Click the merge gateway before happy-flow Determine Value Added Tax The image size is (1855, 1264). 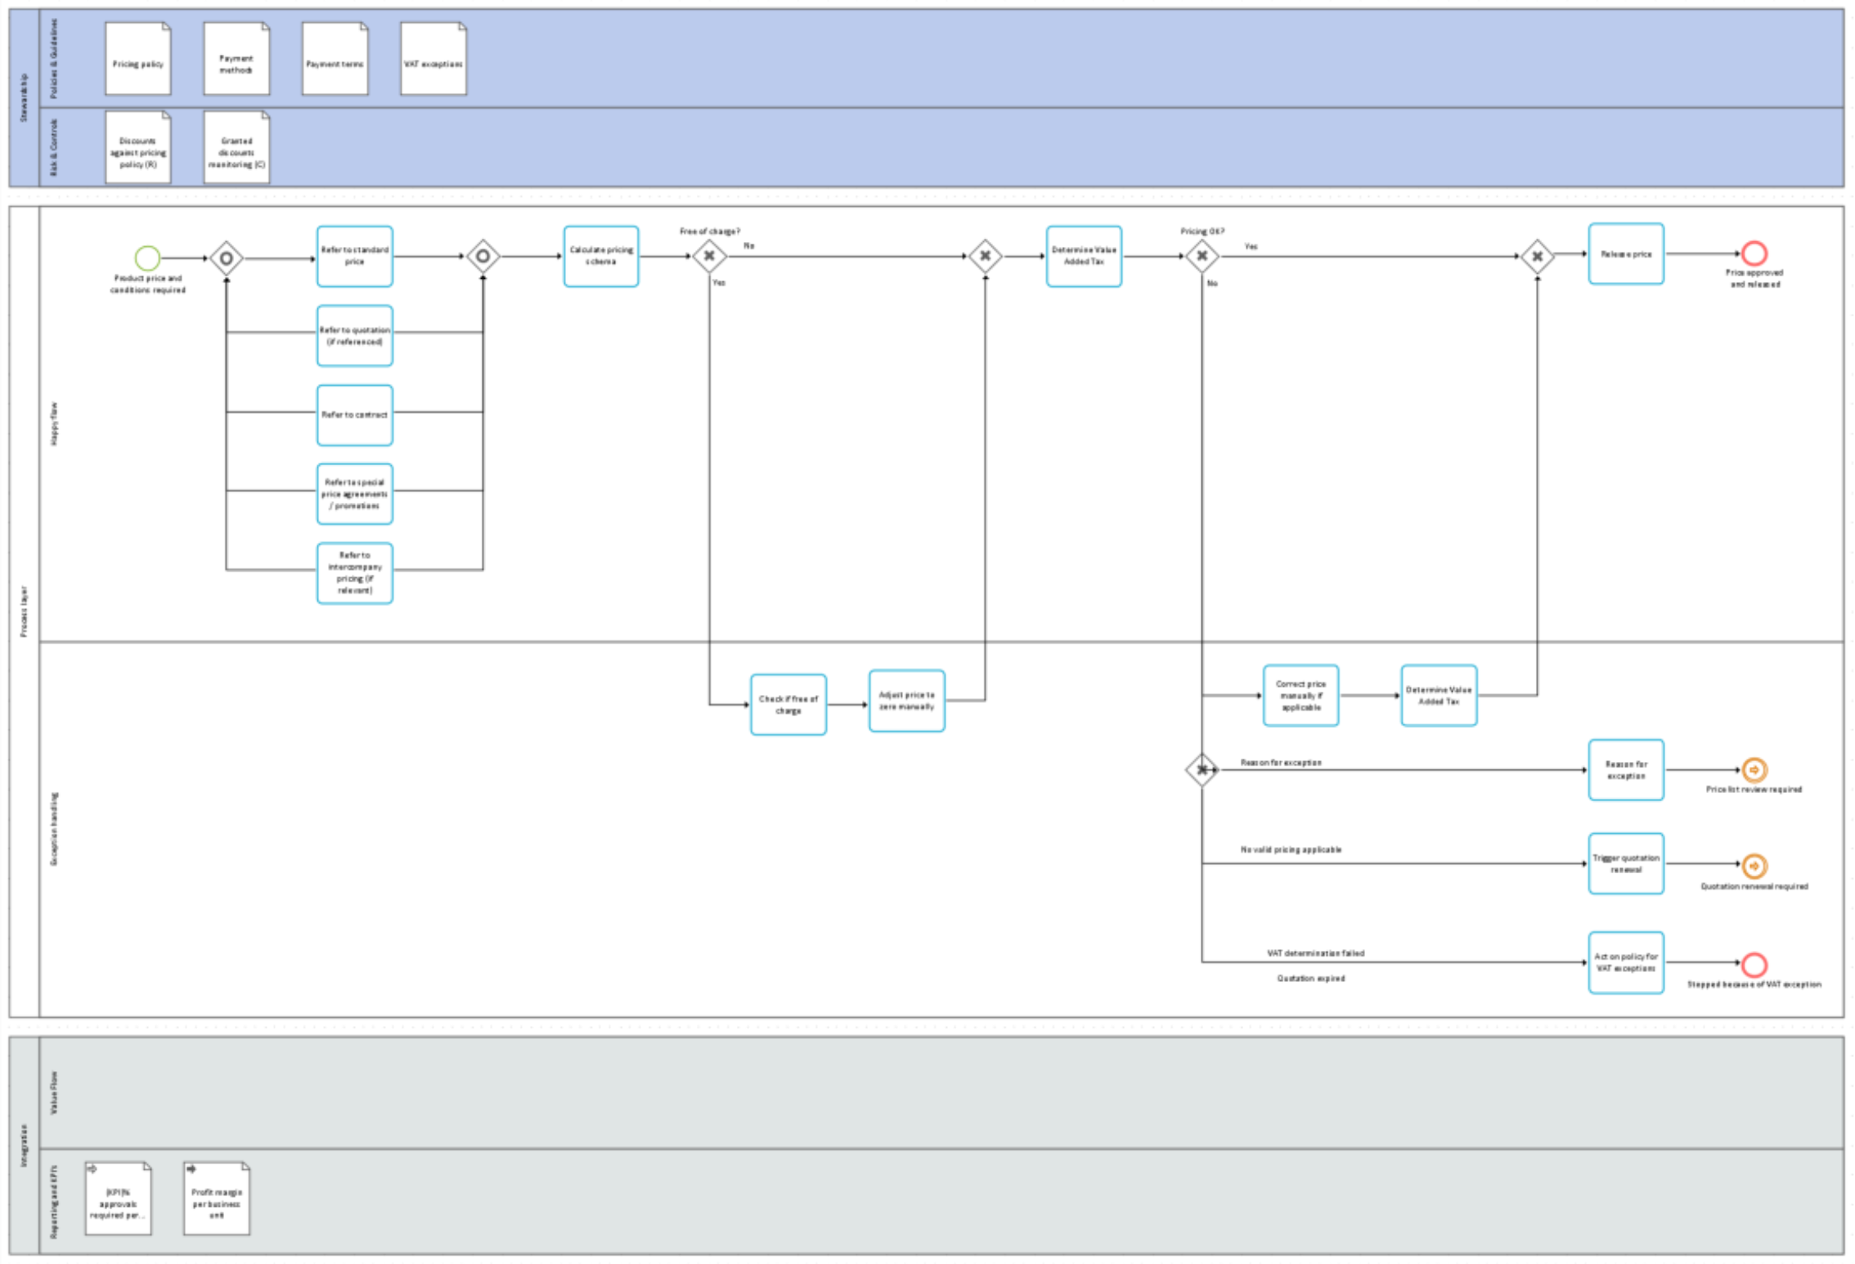click(986, 256)
